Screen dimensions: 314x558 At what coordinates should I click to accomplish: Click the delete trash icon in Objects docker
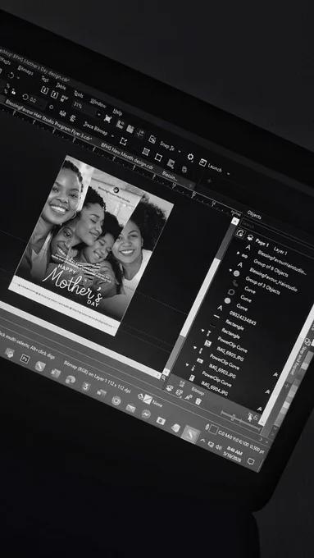pos(198,402)
